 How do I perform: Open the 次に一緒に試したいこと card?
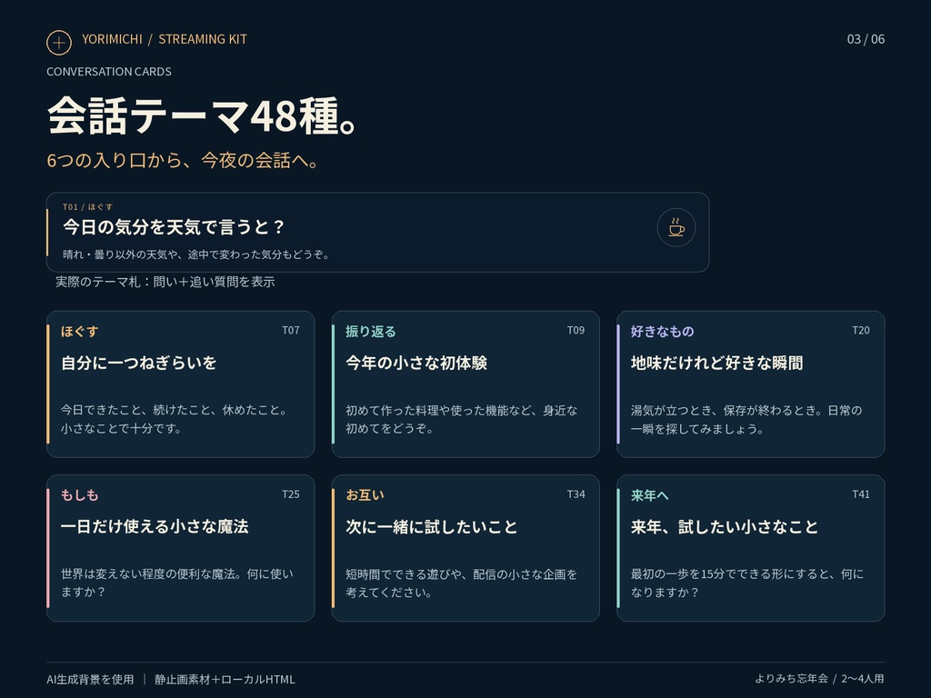click(465, 548)
